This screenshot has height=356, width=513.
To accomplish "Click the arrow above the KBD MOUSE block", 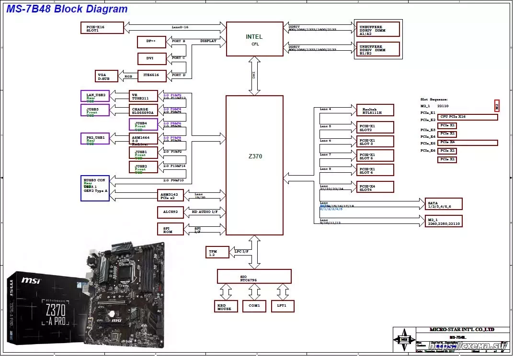I will [225, 291].
